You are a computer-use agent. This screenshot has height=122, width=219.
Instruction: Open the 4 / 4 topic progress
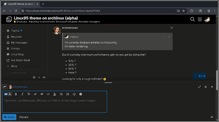point(202,76)
